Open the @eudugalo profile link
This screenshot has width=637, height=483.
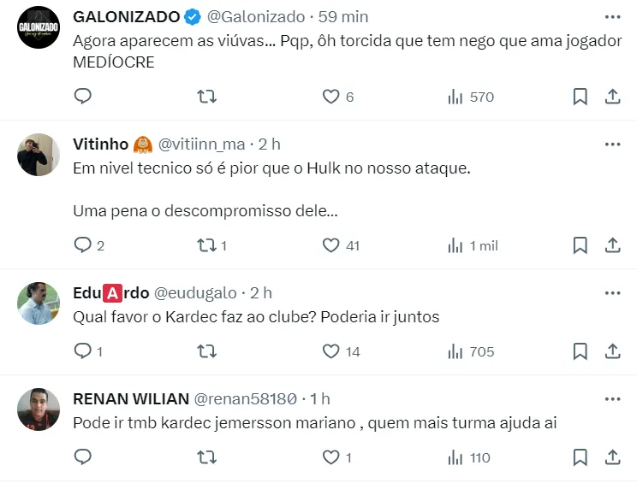point(195,292)
